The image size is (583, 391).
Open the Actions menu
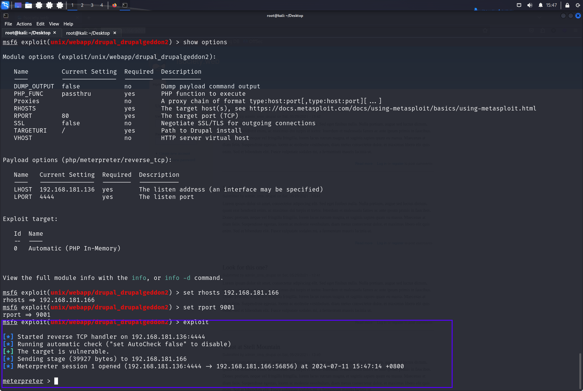(24, 24)
